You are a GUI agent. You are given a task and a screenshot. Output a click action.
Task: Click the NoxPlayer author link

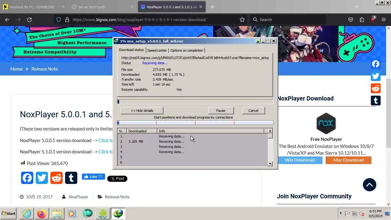tap(78, 197)
